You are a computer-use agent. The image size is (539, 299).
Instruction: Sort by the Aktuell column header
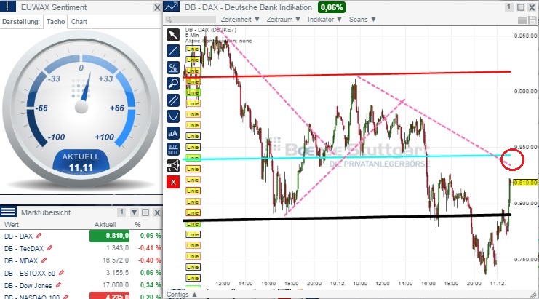pyautogui.click(x=105, y=224)
